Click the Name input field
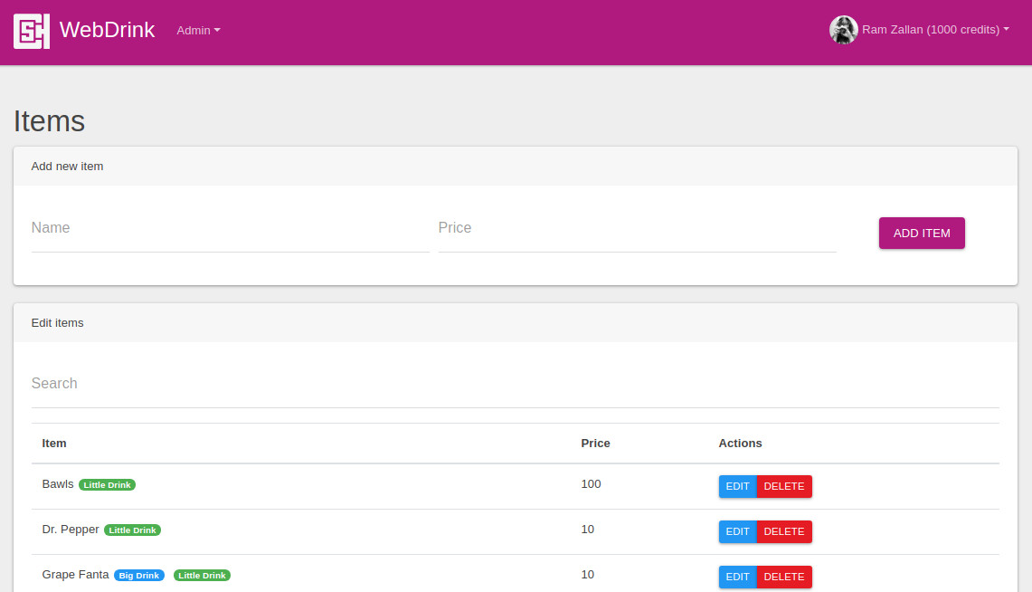 tap(230, 228)
